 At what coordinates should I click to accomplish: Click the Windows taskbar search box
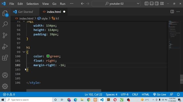(29, 100)
